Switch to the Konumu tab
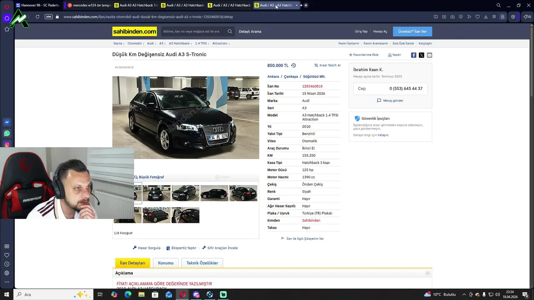This screenshot has width=534, height=300. 166,263
